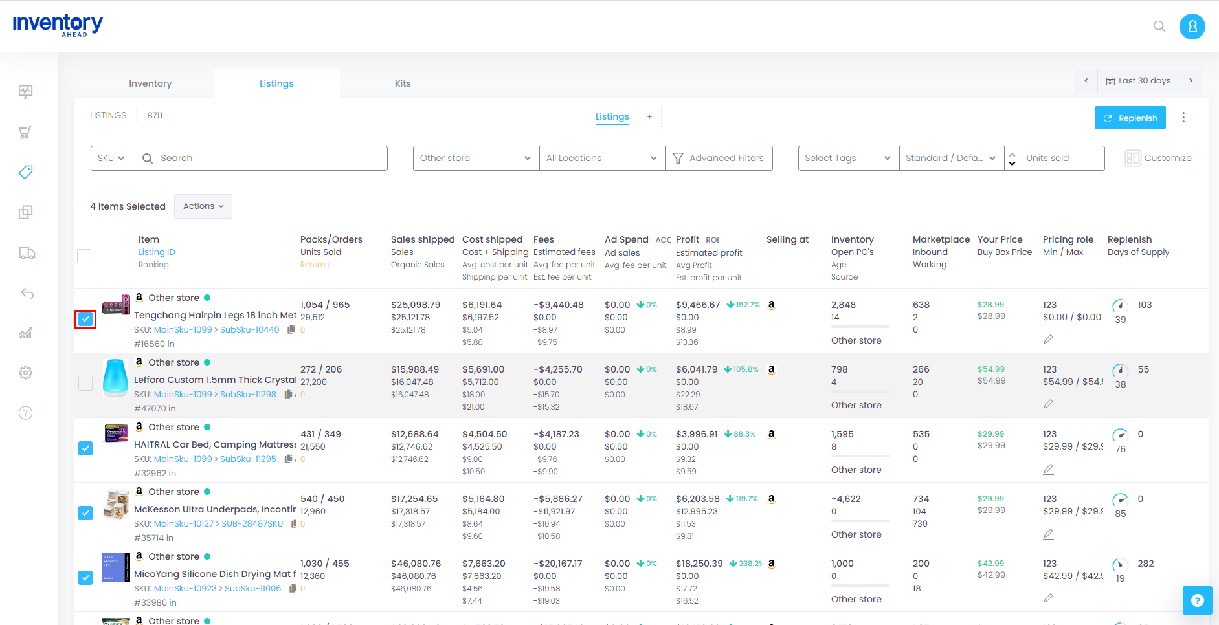Click days of supply gauge for Leffora row
This screenshot has height=625, width=1219.
(x=1121, y=370)
